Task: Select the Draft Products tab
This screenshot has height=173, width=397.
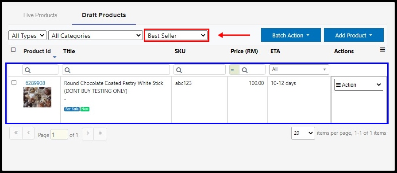Action: click(x=104, y=15)
